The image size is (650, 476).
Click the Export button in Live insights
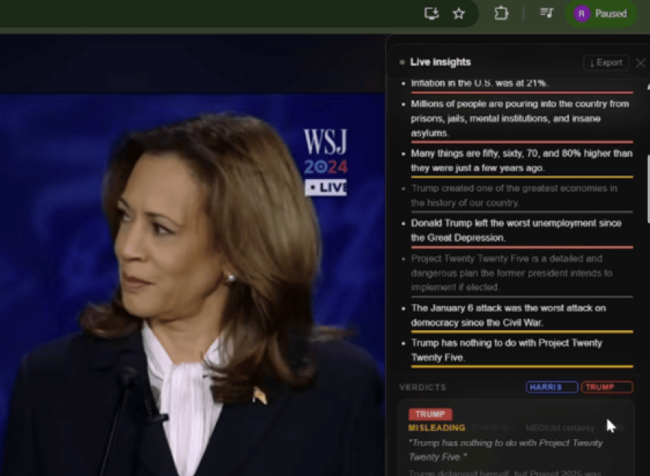[605, 63]
